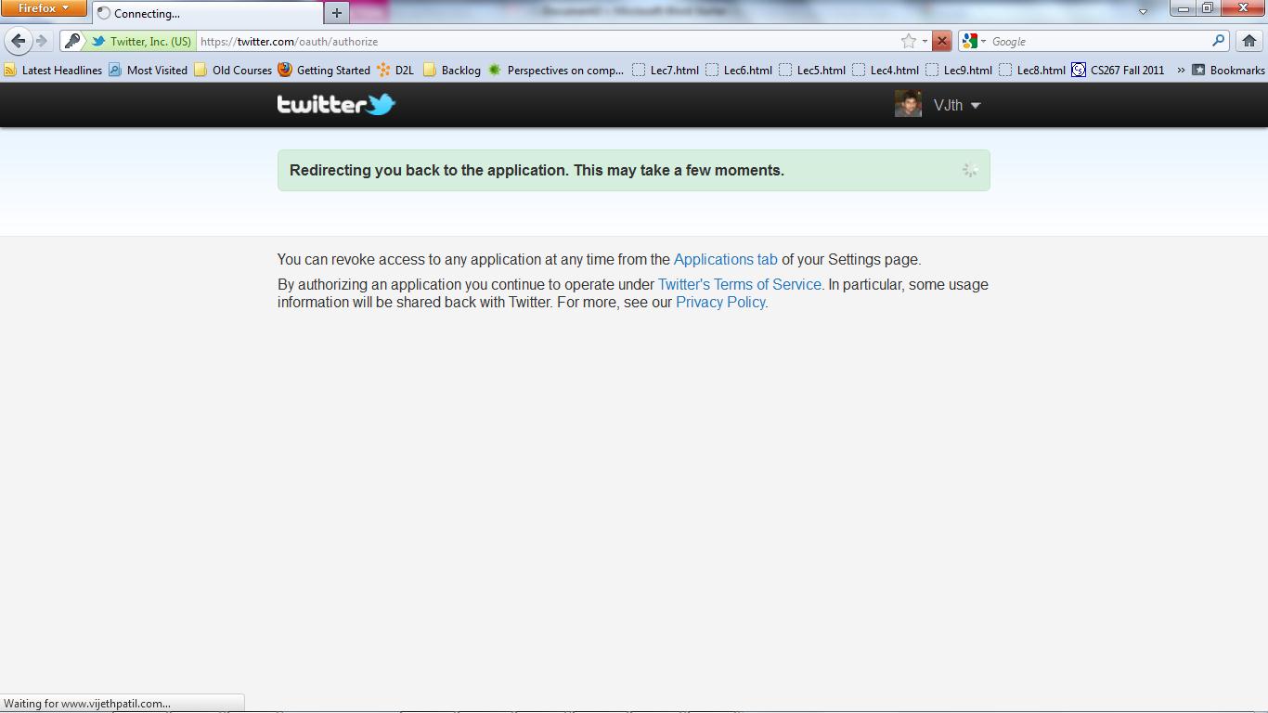
Task: Open Twitter, Inc. (US) site identity badge
Action: 141,41
